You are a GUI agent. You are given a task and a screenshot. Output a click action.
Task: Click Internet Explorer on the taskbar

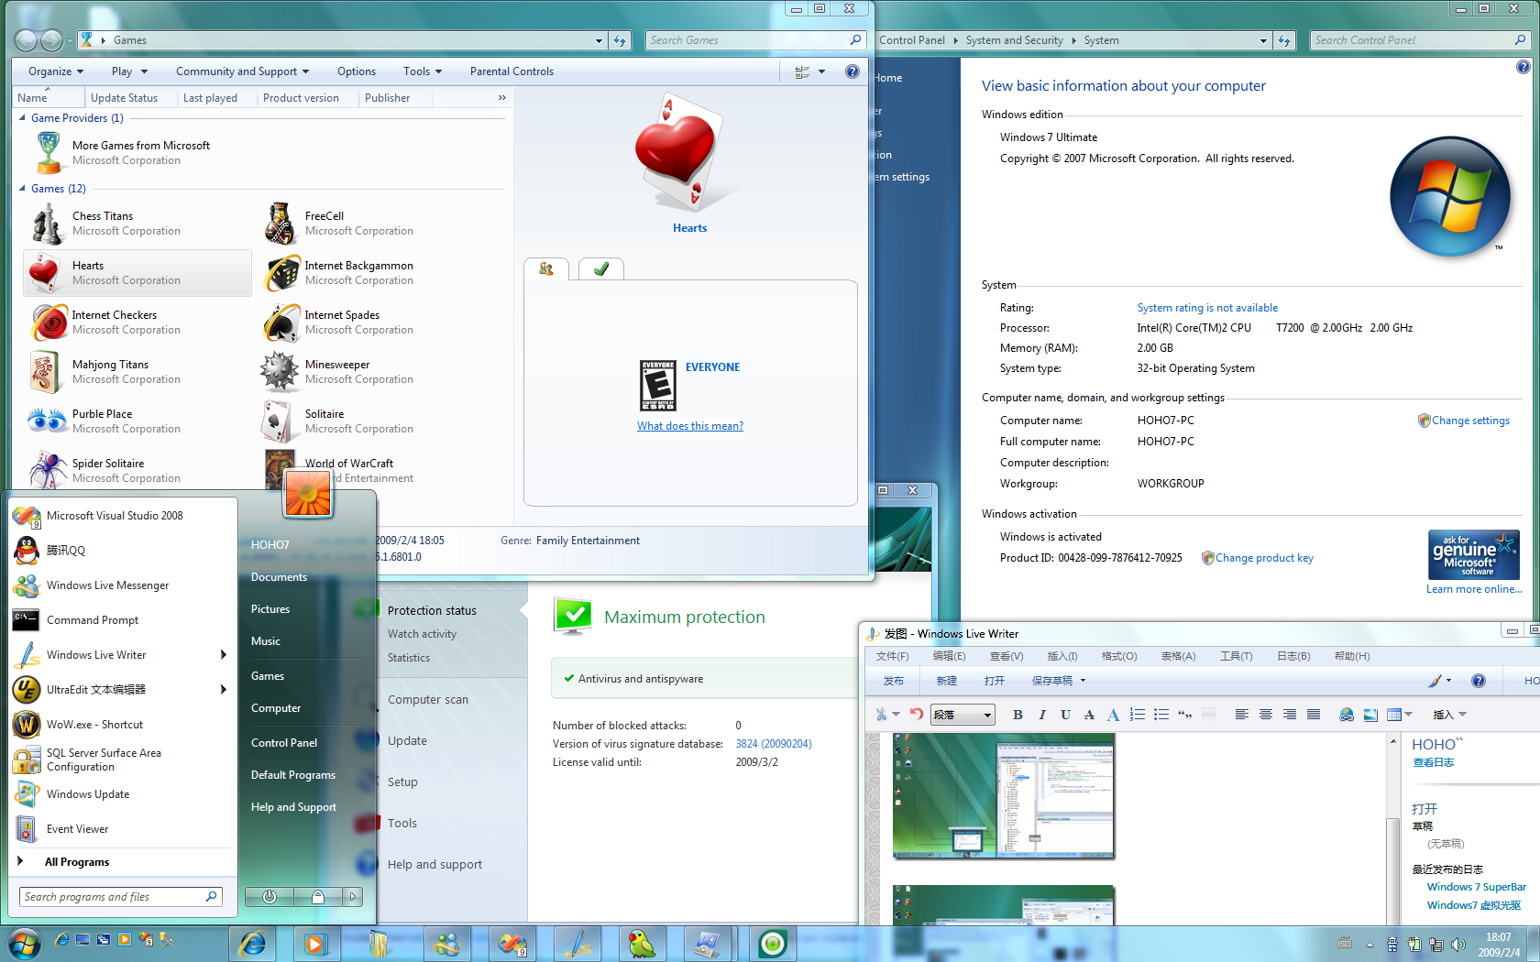click(x=252, y=944)
